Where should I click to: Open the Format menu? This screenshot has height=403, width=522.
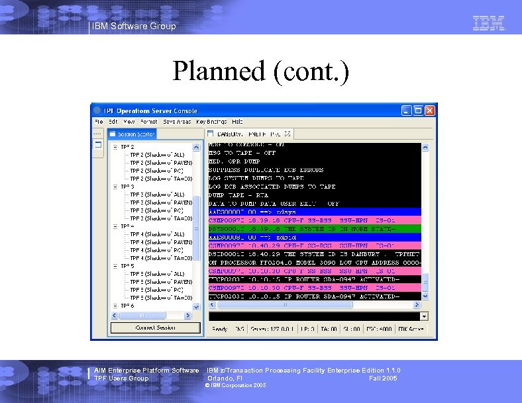(149, 122)
